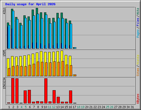141x110 pixels.
Task: Click the red KBytes bar for day 2
Action: 13,91
